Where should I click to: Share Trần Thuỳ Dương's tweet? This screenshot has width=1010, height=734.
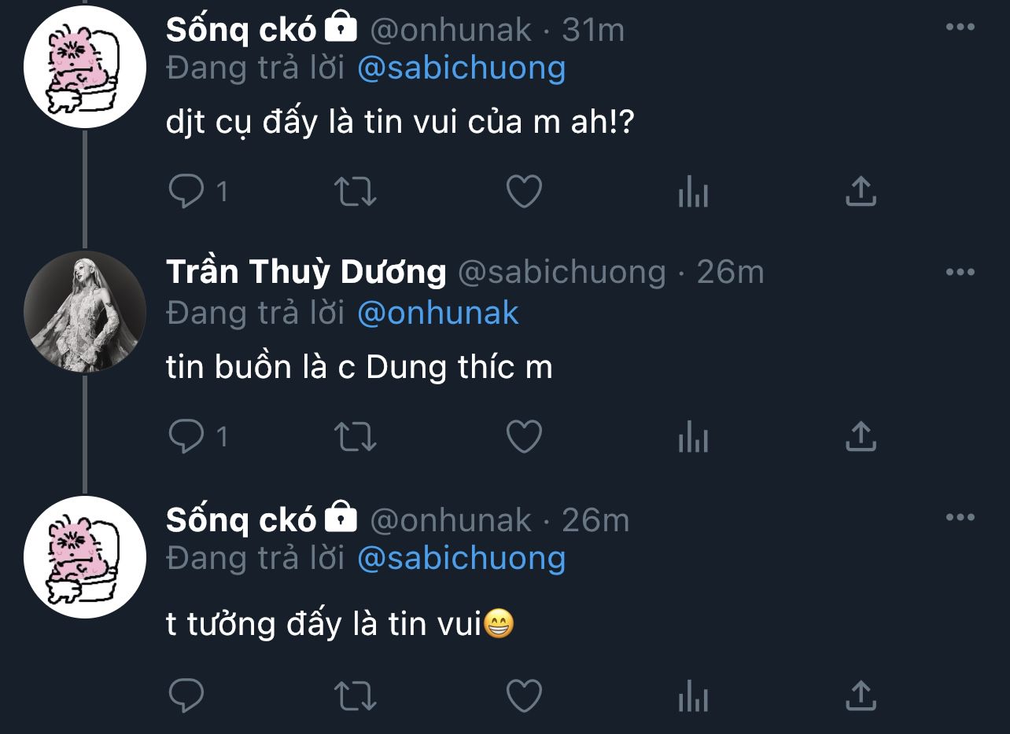coord(861,437)
